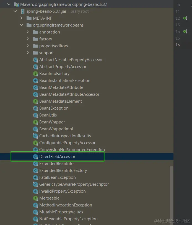Select ConfigurablePropertyAccessor interface name
Screen dimensions: 192x225
pos(67,143)
